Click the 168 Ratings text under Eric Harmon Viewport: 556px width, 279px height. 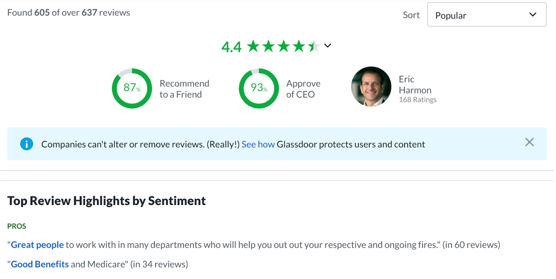(417, 99)
